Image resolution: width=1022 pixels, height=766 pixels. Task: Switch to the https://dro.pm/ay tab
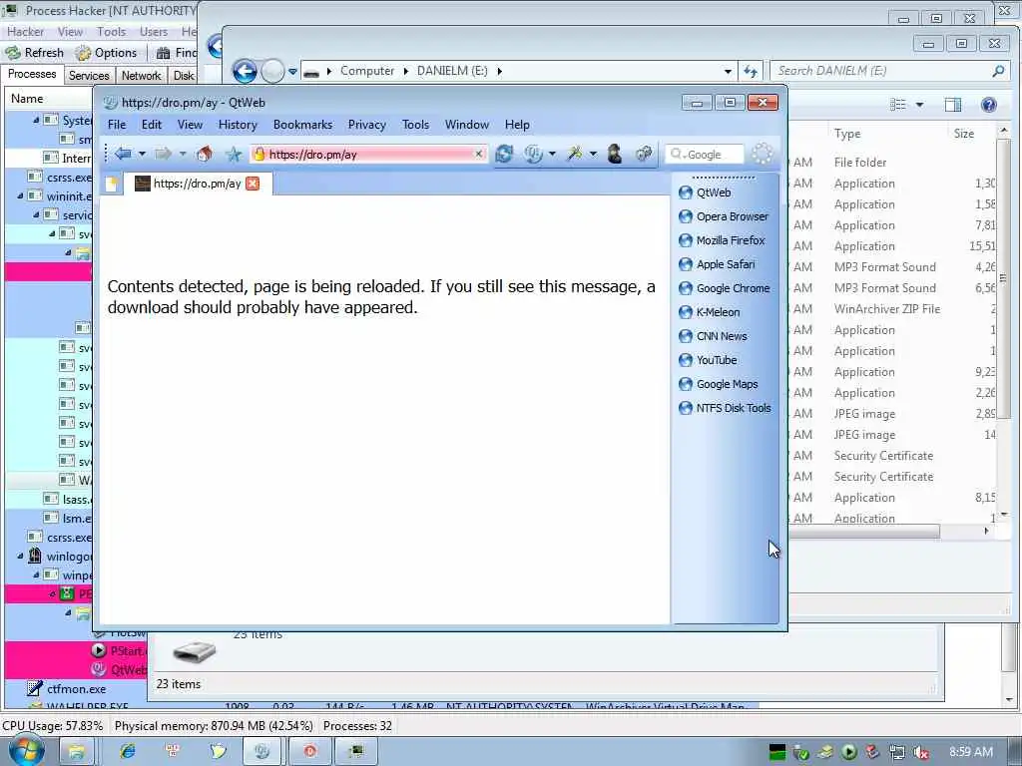point(197,184)
